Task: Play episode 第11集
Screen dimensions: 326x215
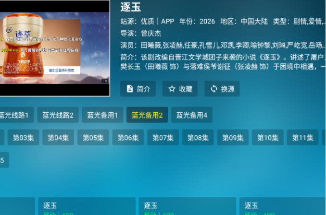Action: point(303,137)
